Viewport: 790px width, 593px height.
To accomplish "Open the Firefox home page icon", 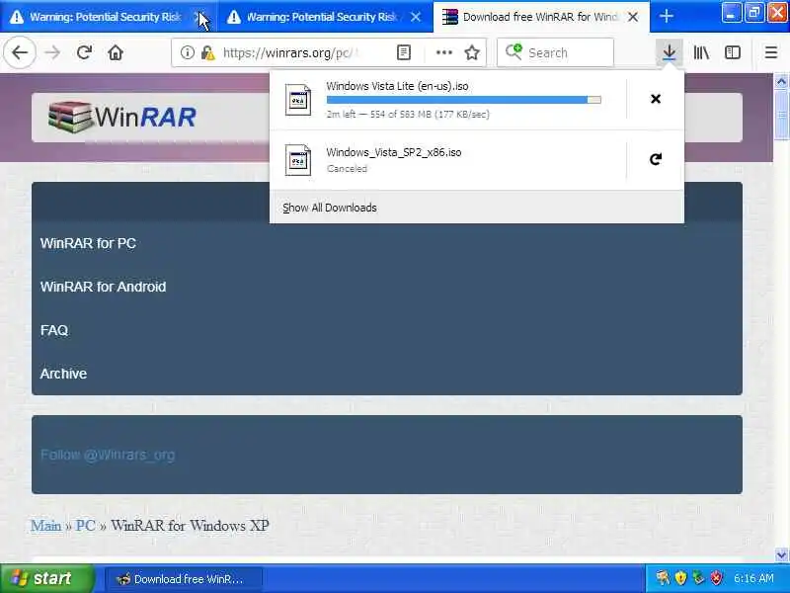I will tap(116, 52).
